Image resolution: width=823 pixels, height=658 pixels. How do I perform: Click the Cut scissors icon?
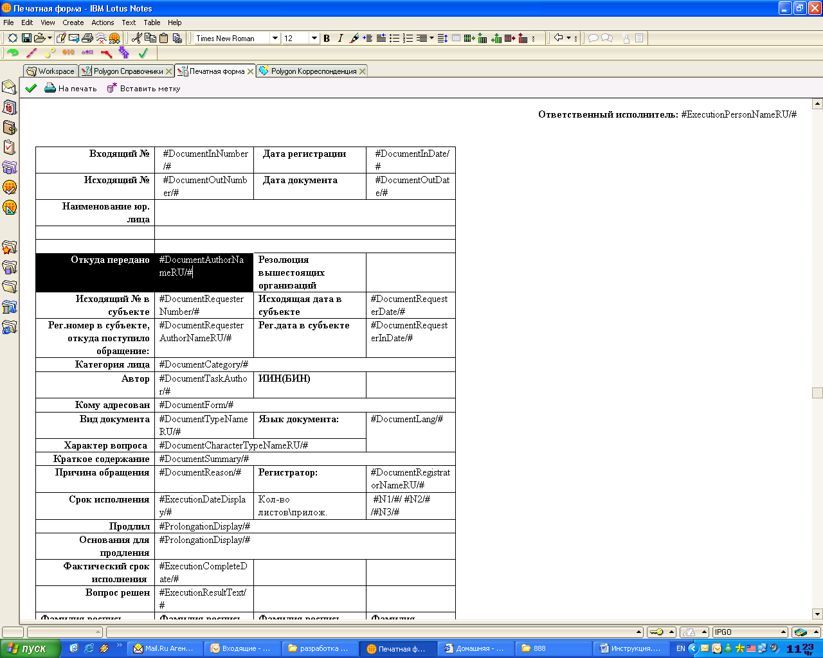(x=136, y=38)
